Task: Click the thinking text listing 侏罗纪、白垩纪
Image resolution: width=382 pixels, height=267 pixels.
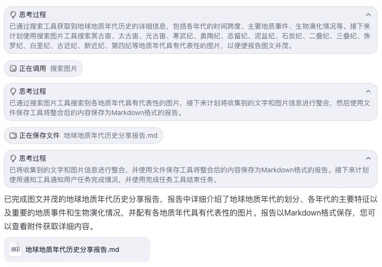Action: (190, 36)
